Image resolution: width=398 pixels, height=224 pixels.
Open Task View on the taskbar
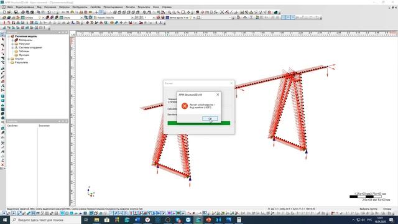pos(86,220)
